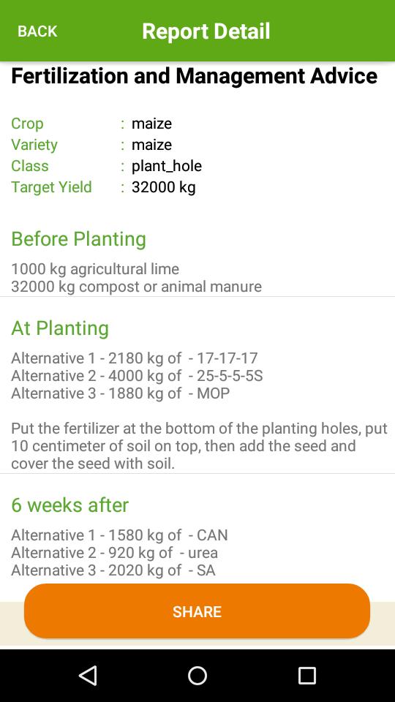Tap the At Planting section heading
The image size is (395, 702).
point(60,328)
